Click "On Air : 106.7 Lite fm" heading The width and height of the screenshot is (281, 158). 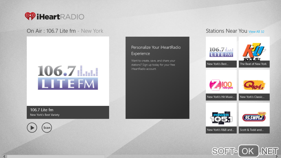(51, 31)
